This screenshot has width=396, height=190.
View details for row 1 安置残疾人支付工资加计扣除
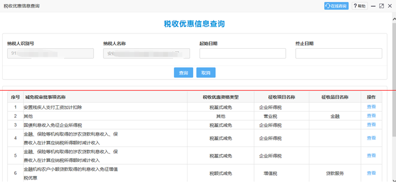point(371,107)
